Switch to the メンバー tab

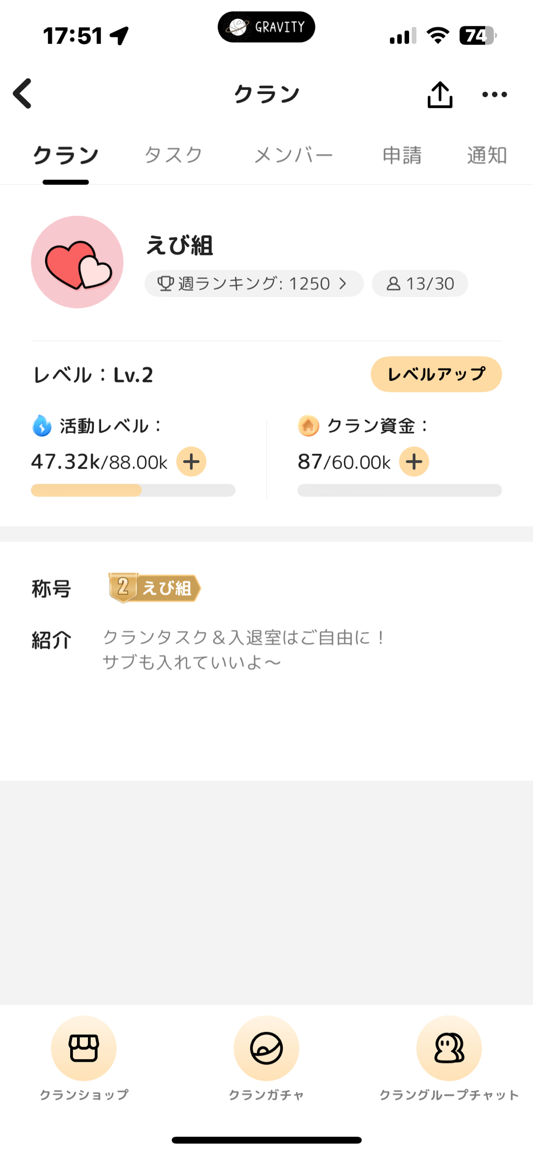(x=293, y=155)
